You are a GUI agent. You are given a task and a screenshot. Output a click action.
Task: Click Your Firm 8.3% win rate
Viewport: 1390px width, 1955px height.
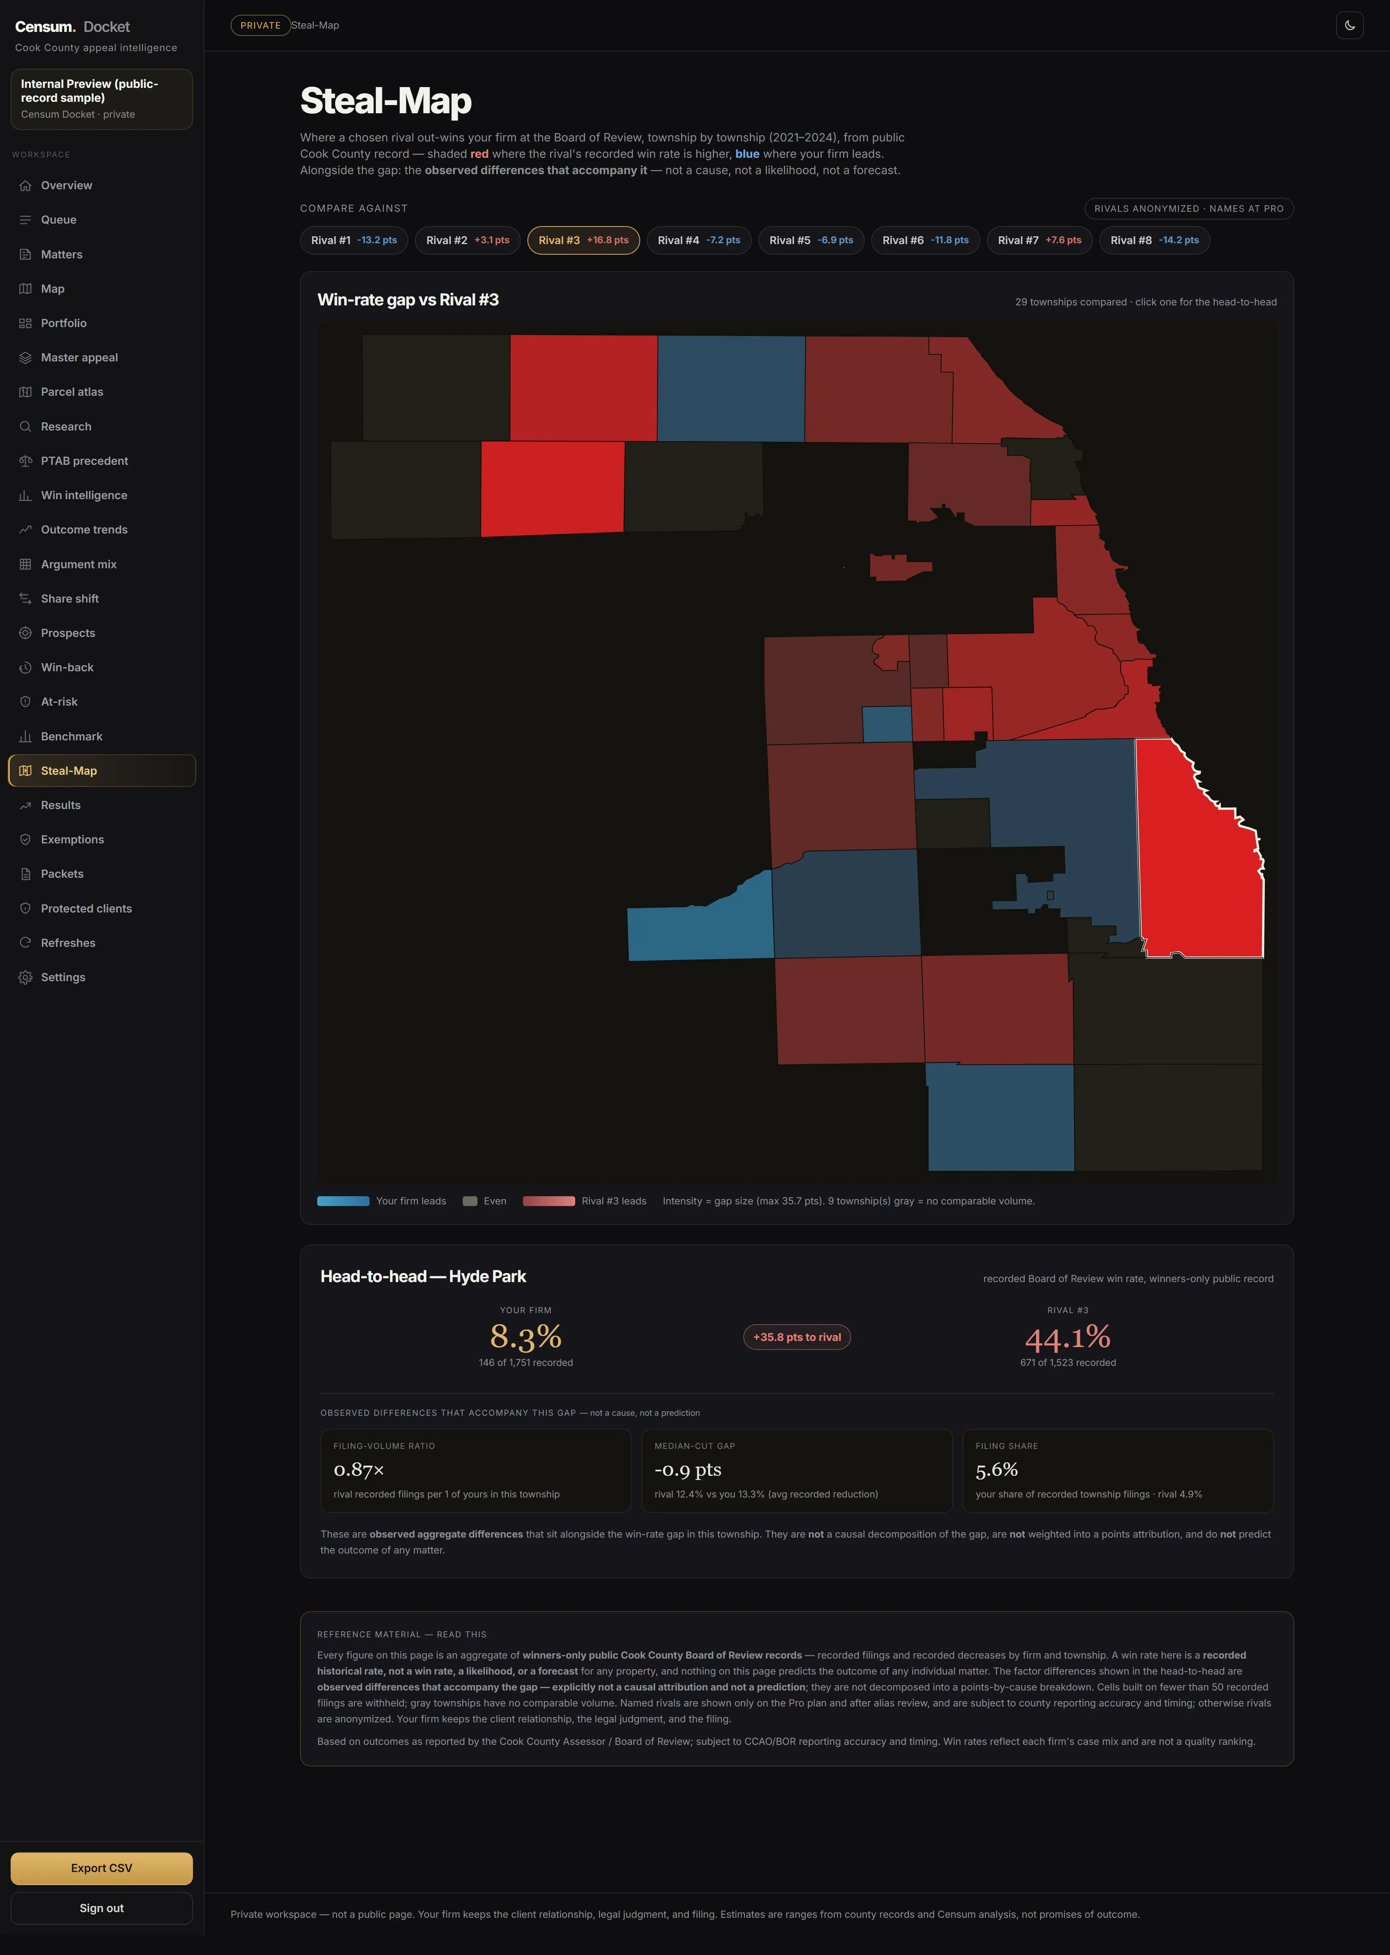click(x=525, y=1336)
